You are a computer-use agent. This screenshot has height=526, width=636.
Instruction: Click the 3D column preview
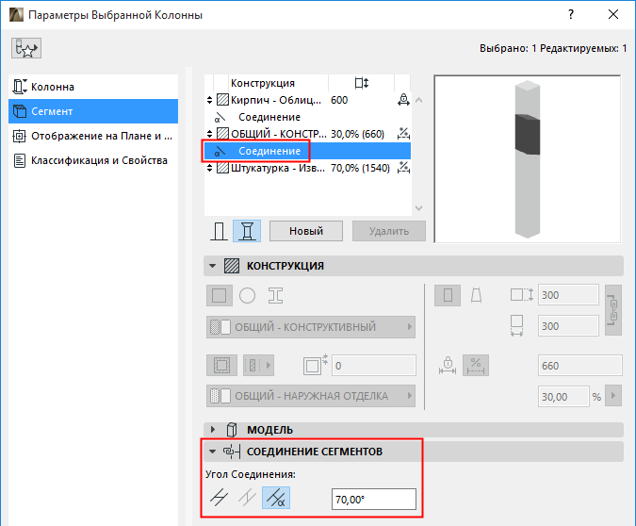tap(528, 159)
